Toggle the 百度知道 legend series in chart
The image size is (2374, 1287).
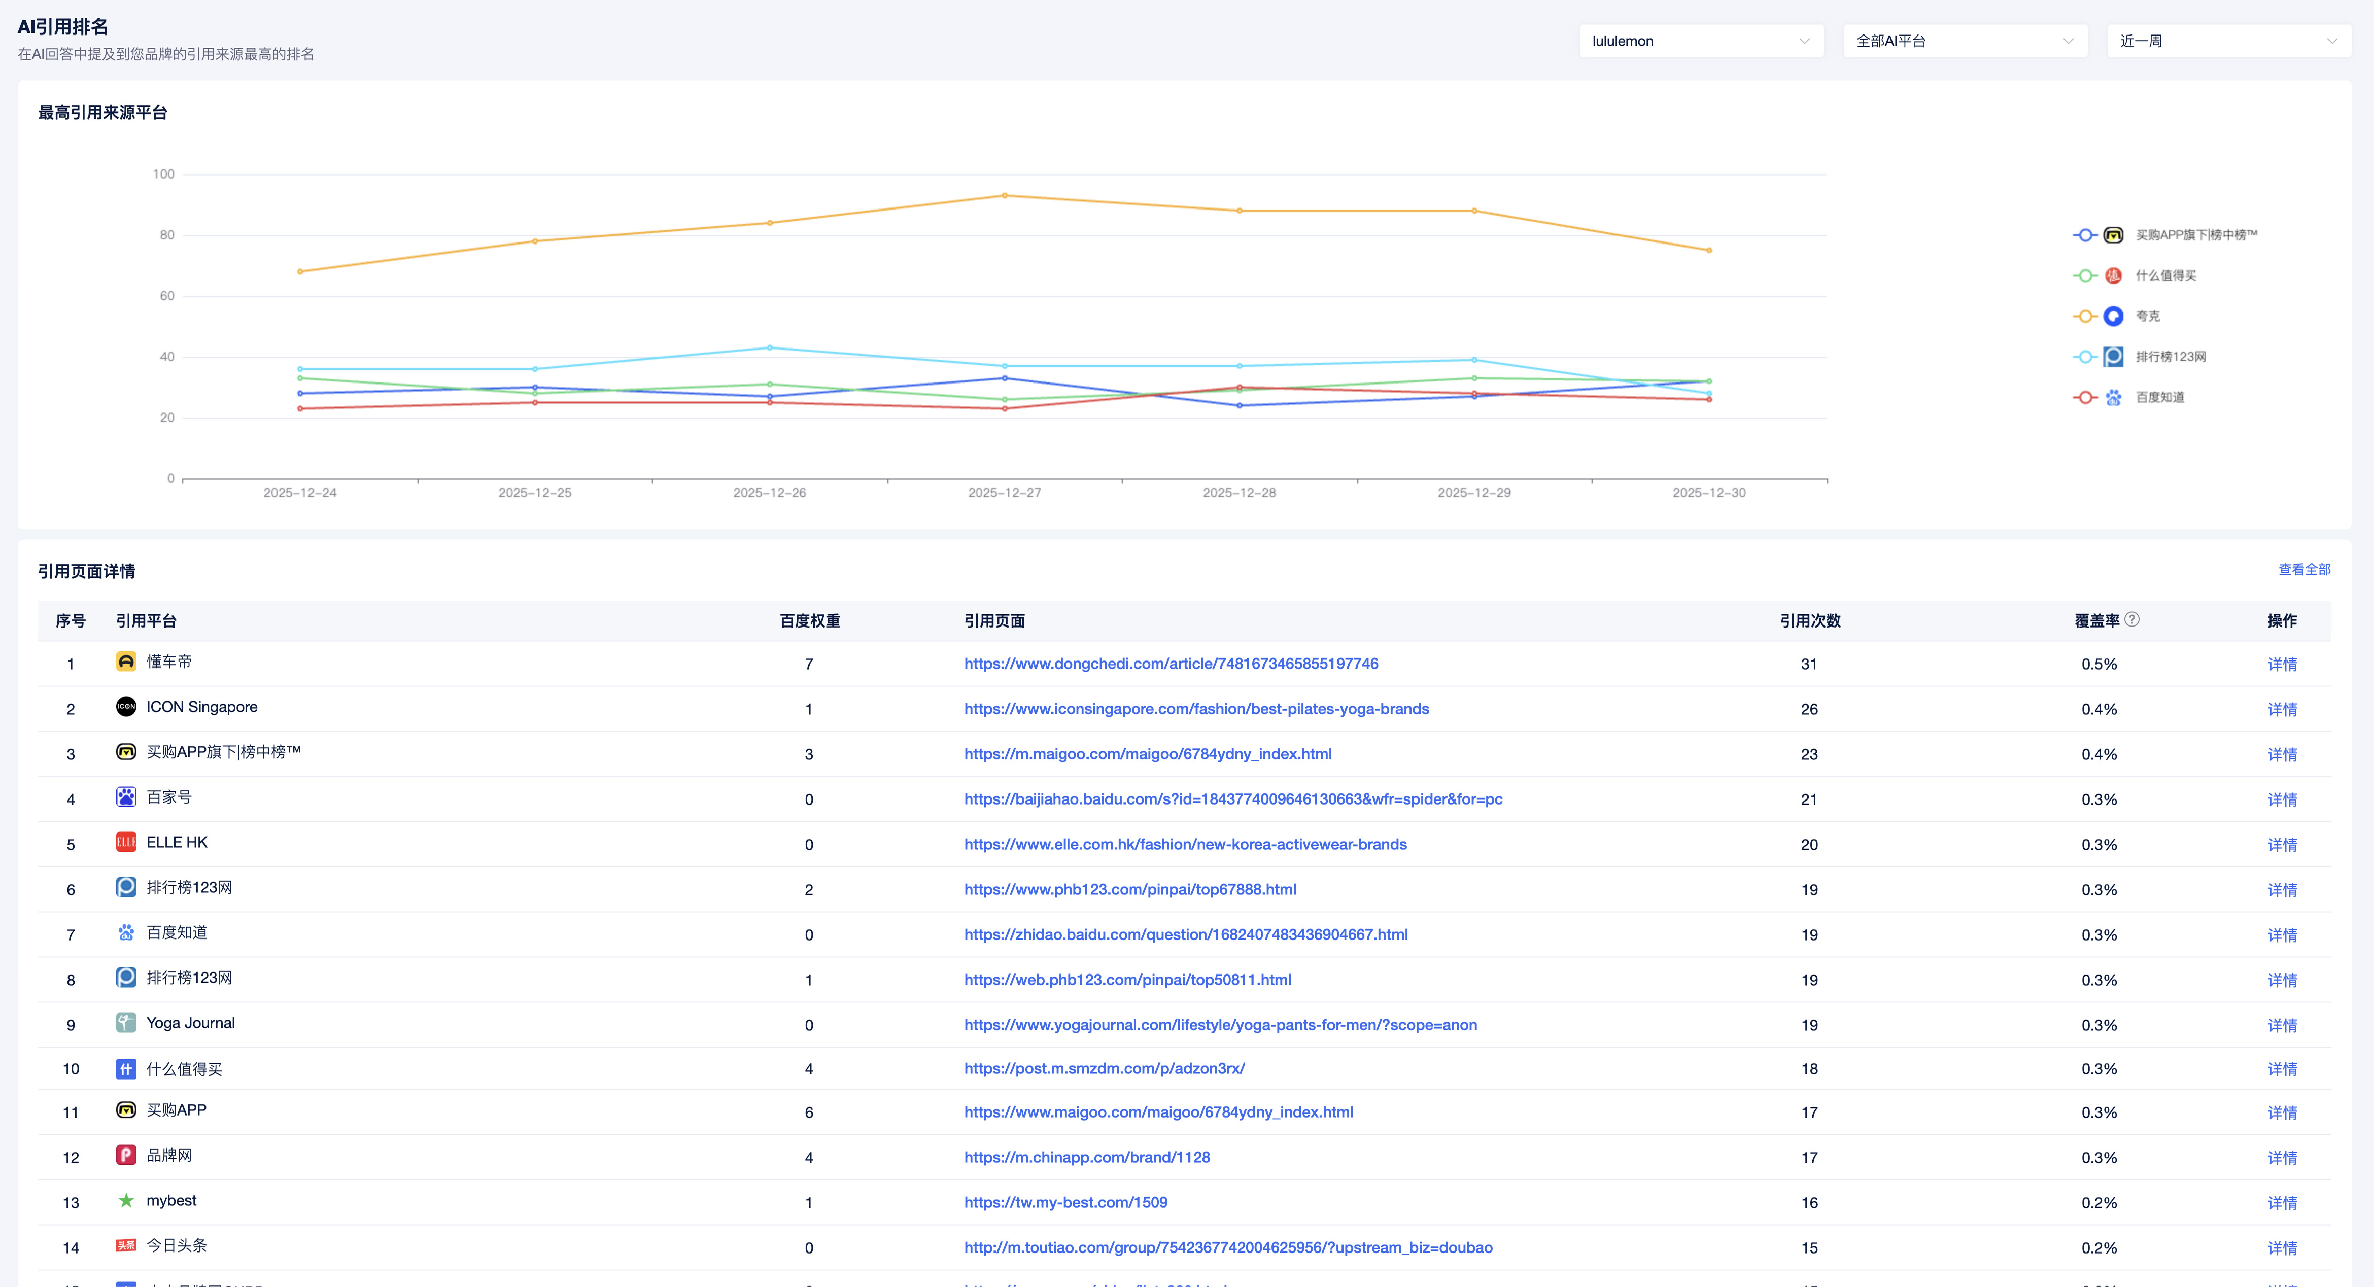coord(2159,397)
